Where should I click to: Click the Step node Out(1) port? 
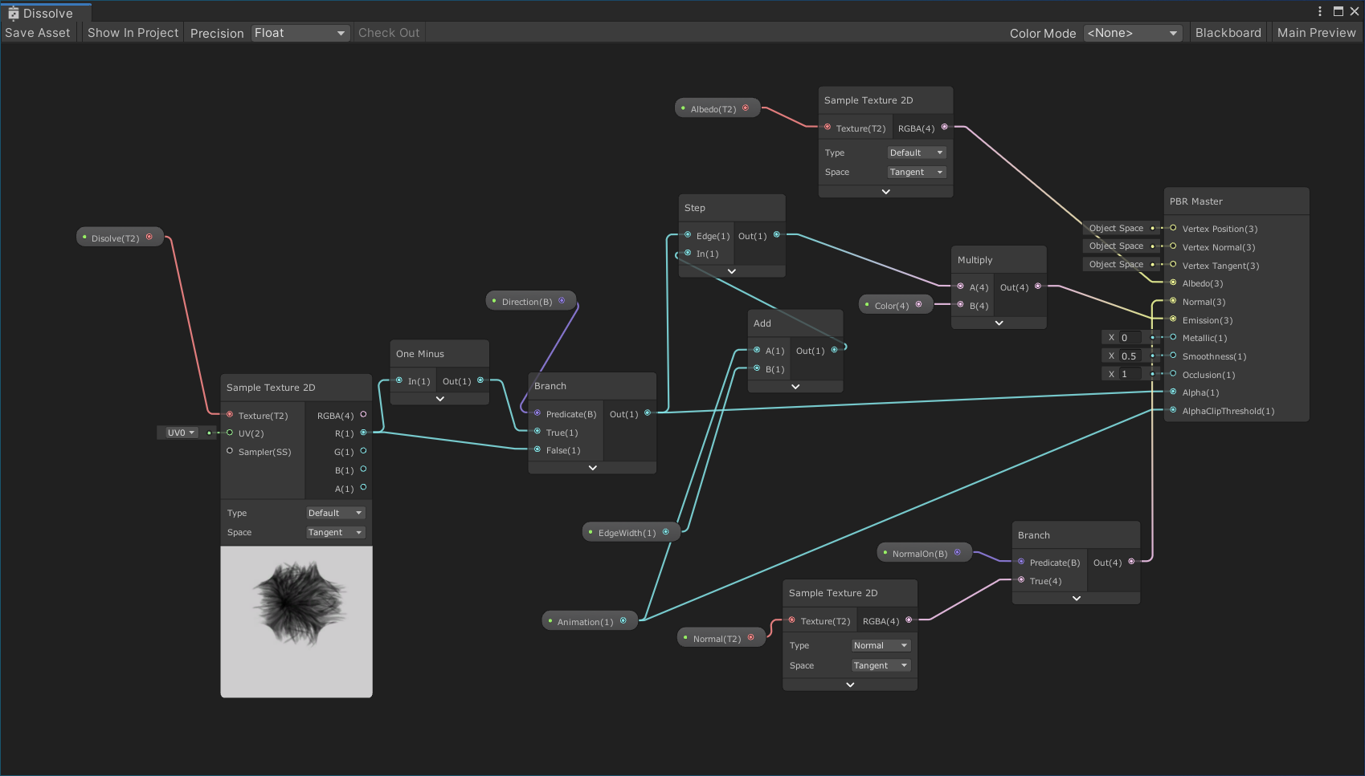pos(776,235)
